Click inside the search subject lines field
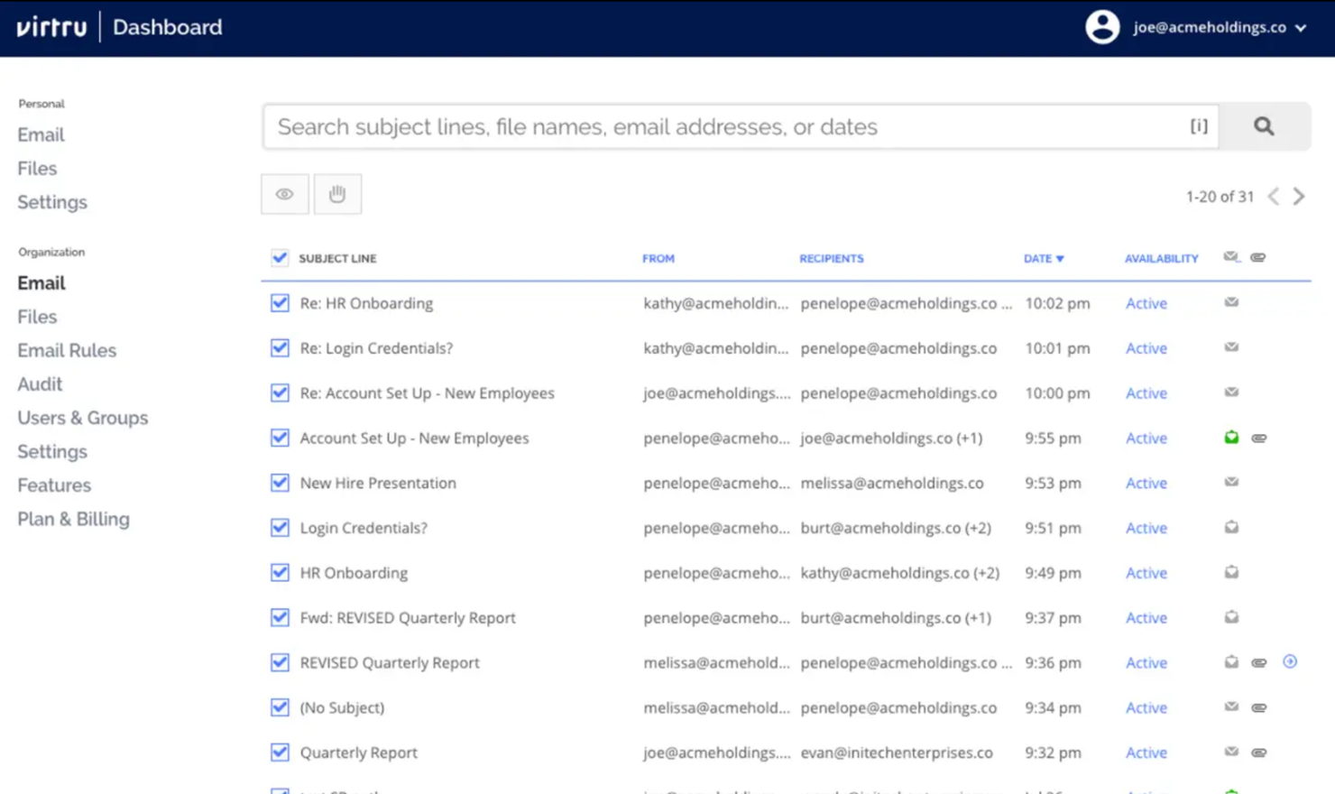Screen dimensions: 1335x794 [631, 126]
